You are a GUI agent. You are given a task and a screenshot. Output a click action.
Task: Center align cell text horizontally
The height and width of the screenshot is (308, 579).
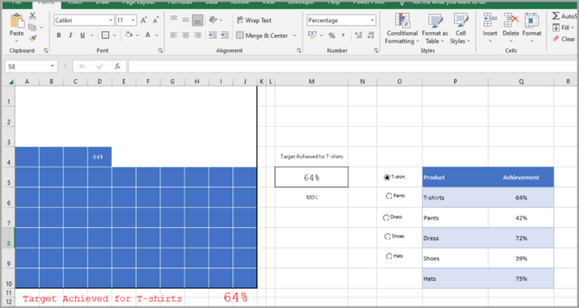tap(186, 36)
